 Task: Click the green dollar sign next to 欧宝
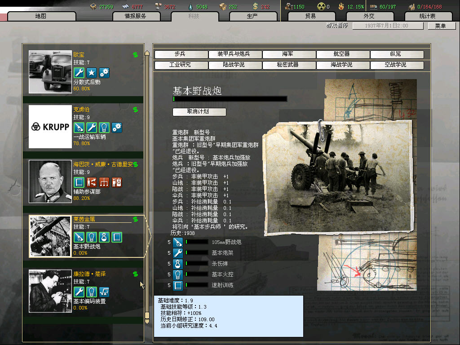click(x=135, y=55)
